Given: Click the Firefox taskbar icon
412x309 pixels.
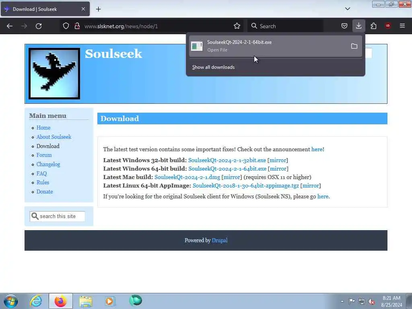Looking at the screenshot, I should [60, 301].
